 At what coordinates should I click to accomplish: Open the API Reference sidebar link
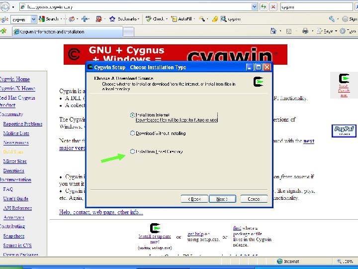17,208
